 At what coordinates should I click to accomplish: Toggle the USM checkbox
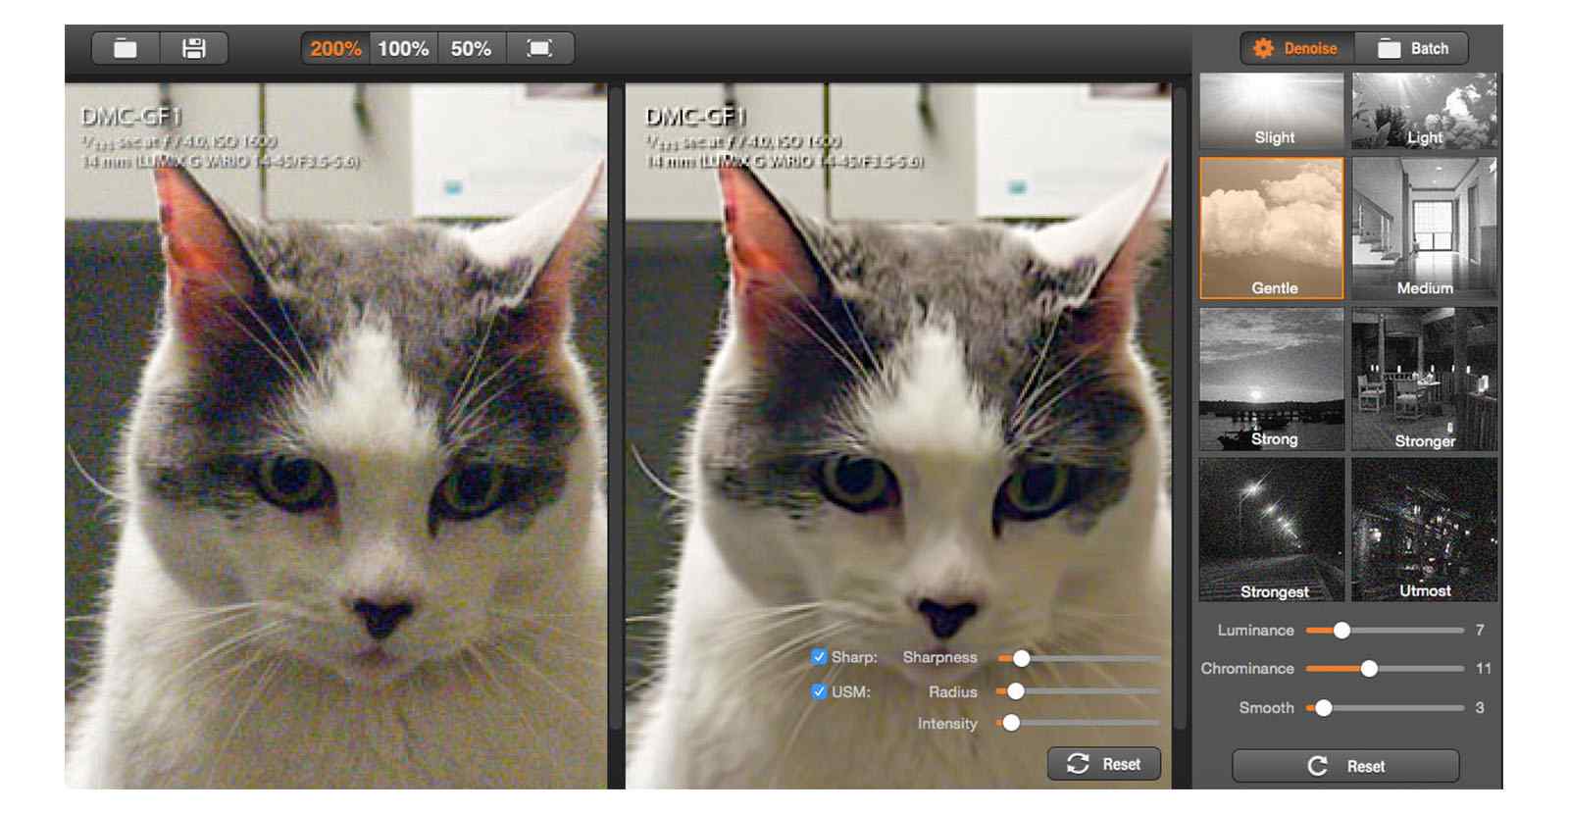pos(819,691)
